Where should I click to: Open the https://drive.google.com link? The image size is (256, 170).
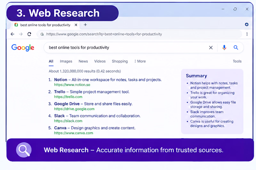tap(74, 109)
